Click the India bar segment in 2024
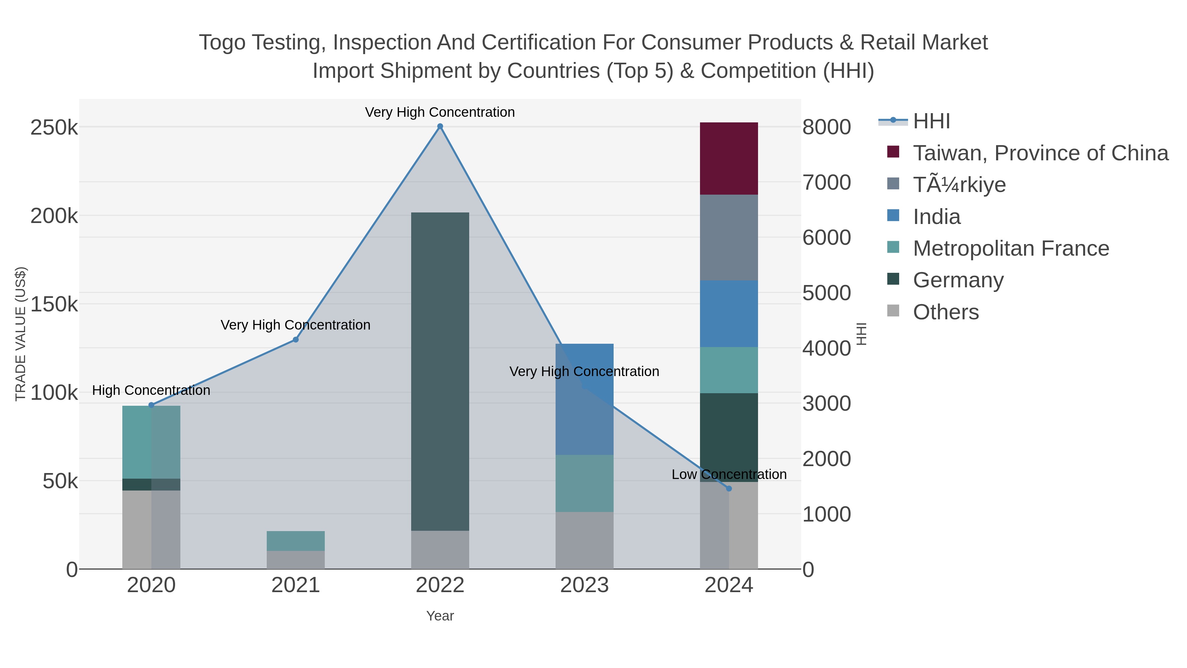Image resolution: width=1187 pixels, height=668 pixels. click(729, 313)
